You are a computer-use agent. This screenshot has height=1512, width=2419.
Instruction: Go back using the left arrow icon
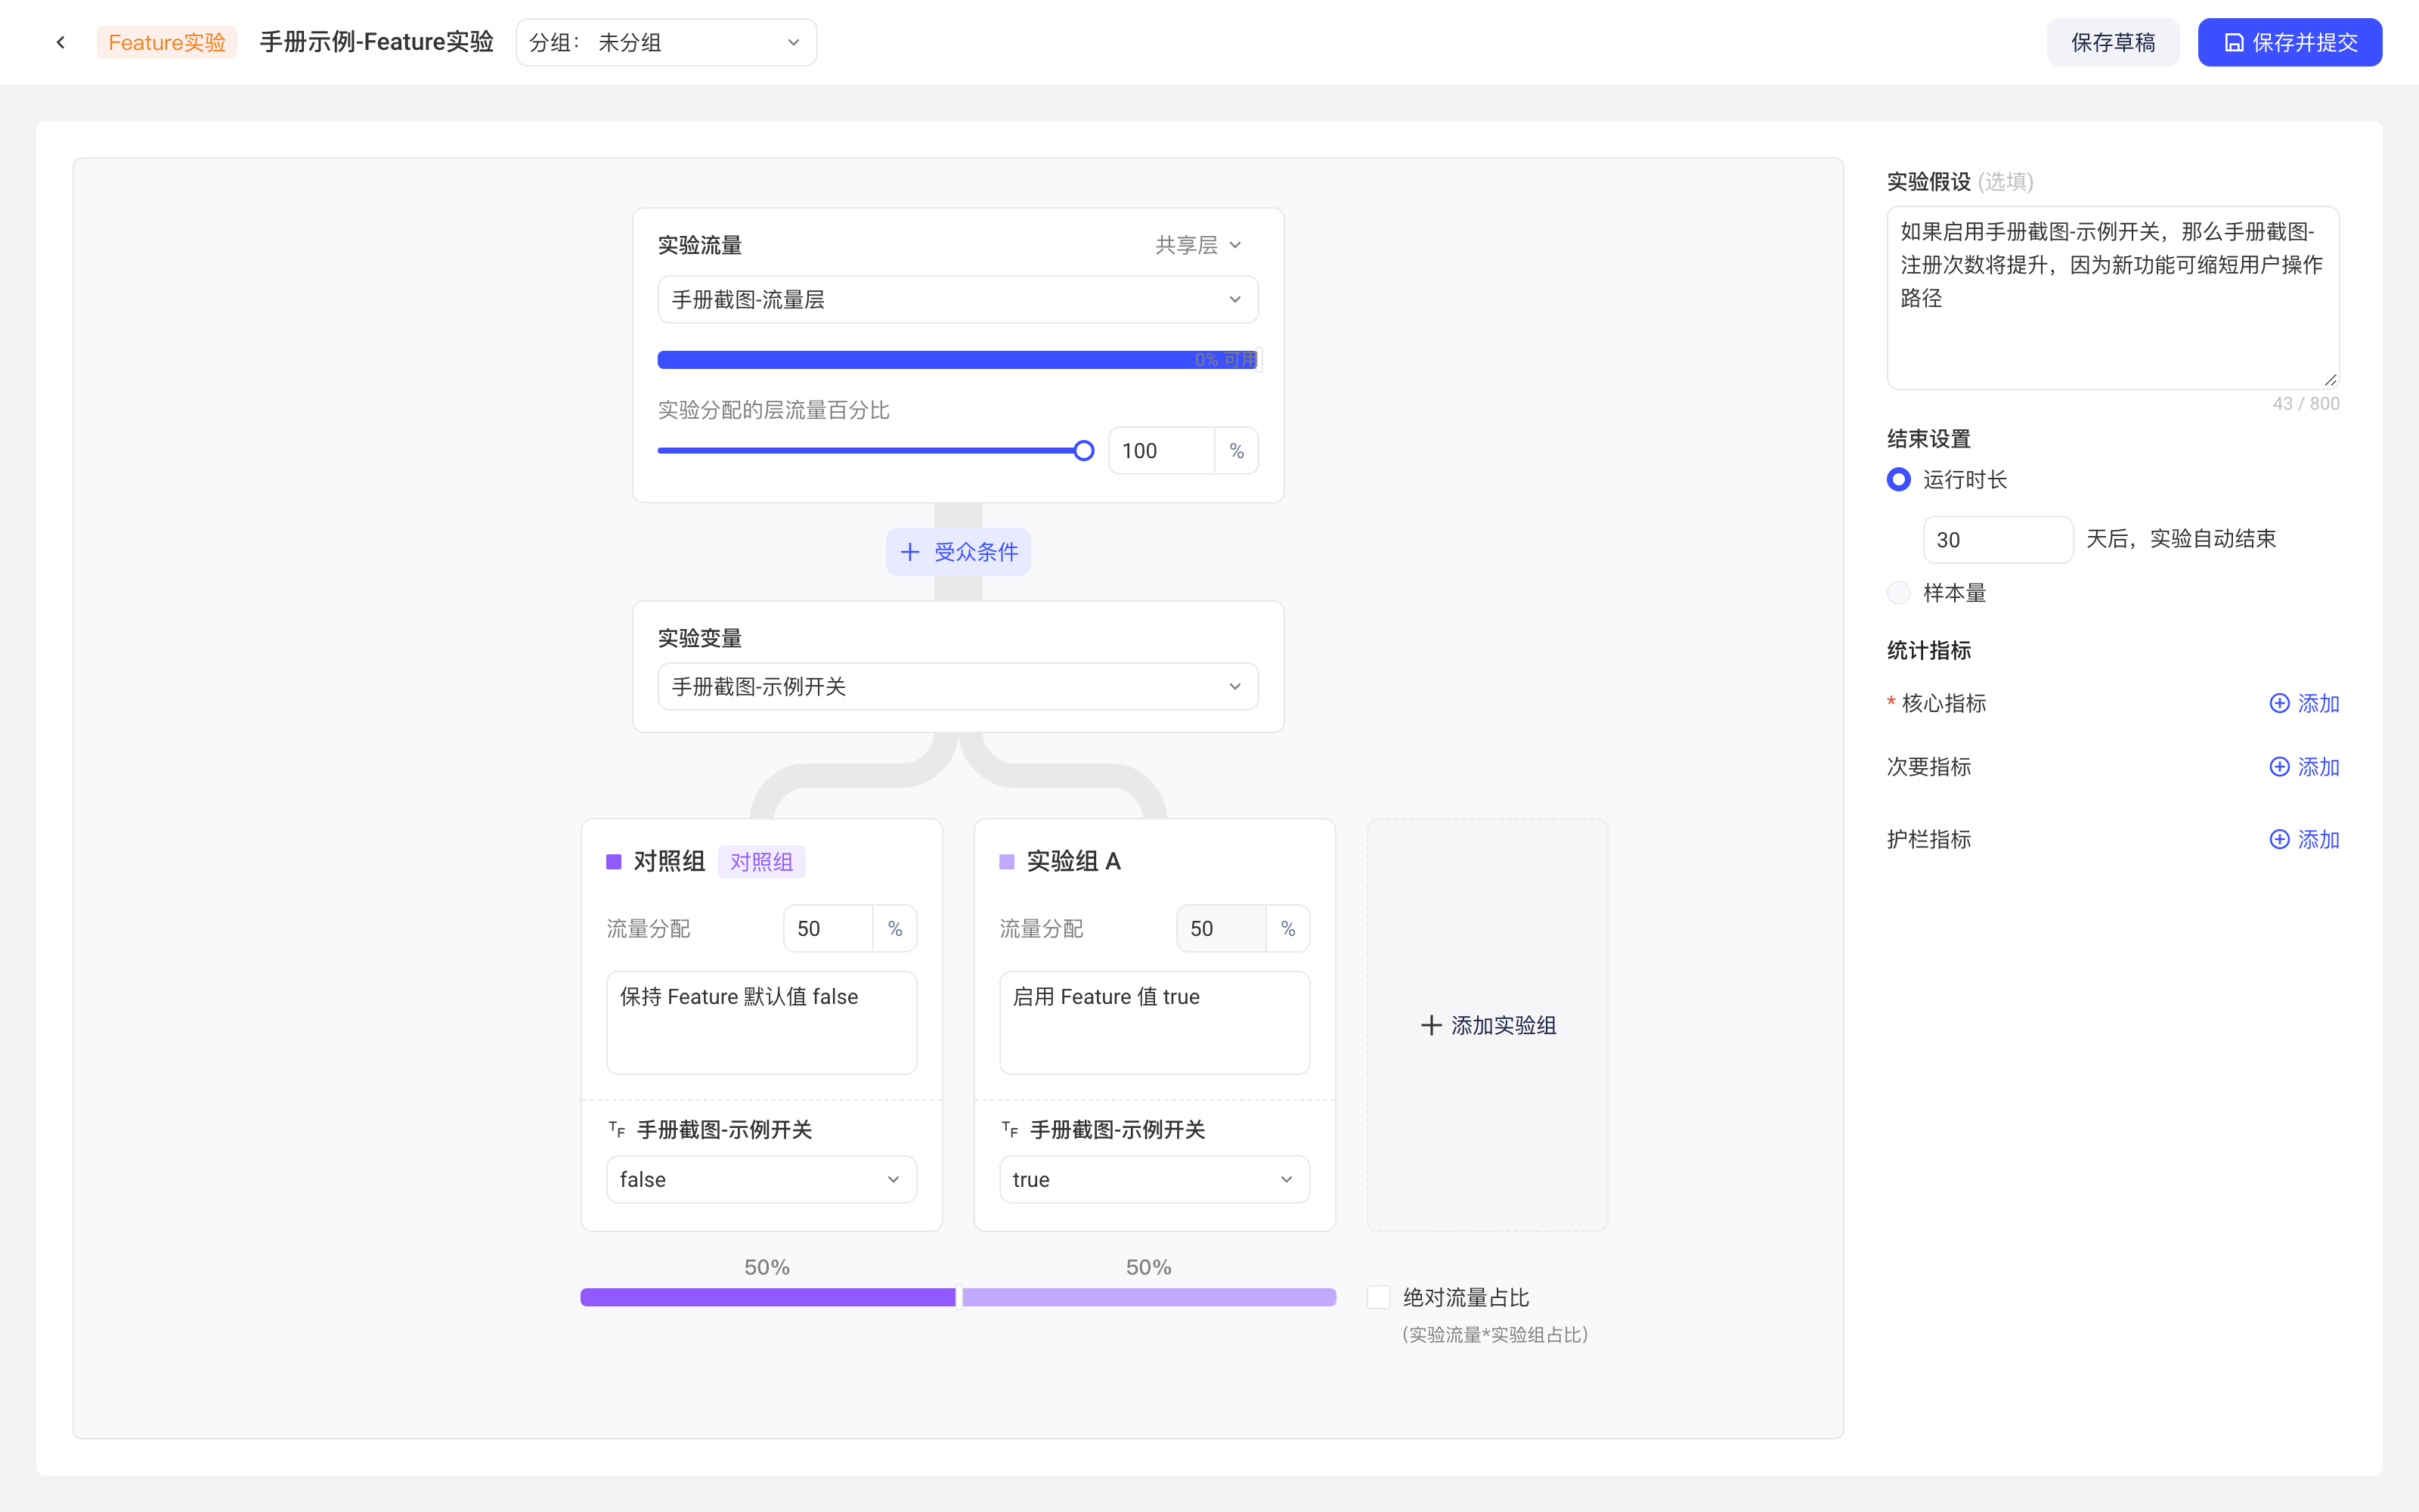(x=61, y=42)
